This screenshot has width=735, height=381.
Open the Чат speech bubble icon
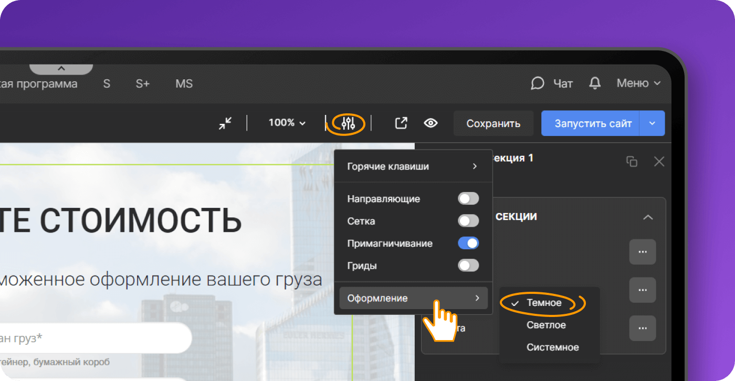pos(537,83)
